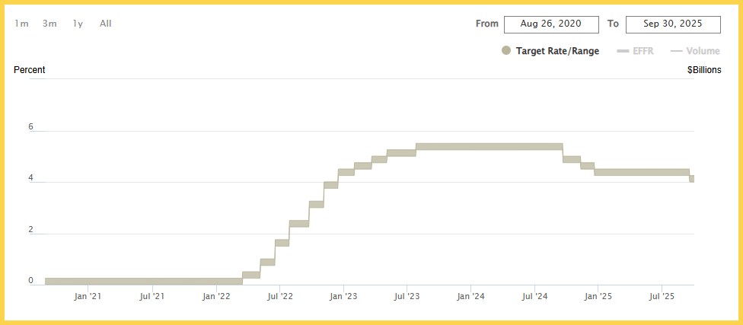Screen dimensions: 743x325
Task: Open the To date field
Action: coord(672,24)
